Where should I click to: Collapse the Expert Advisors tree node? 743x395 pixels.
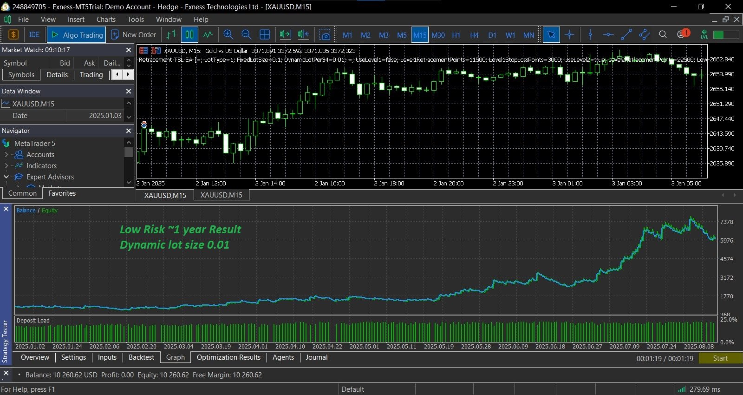pyautogui.click(x=6, y=177)
